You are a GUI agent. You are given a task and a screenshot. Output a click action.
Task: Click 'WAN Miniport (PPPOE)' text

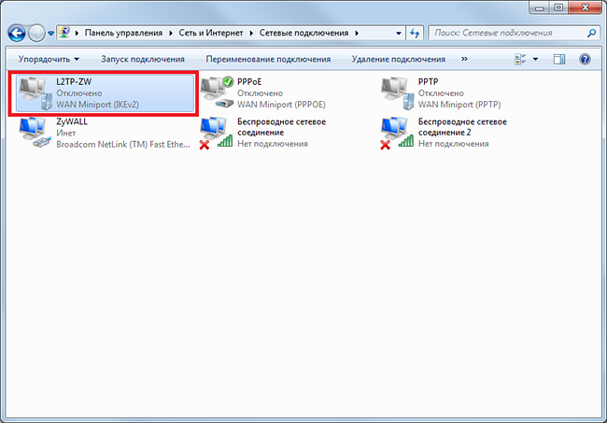click(x=281, y=105)
